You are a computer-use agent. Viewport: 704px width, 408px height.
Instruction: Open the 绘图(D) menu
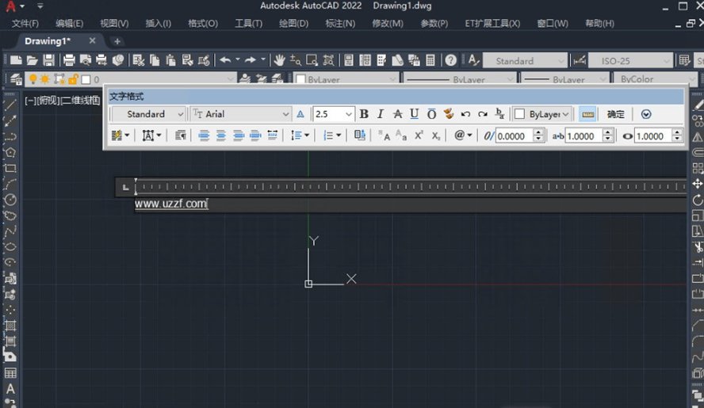click(x=293, y=23)
